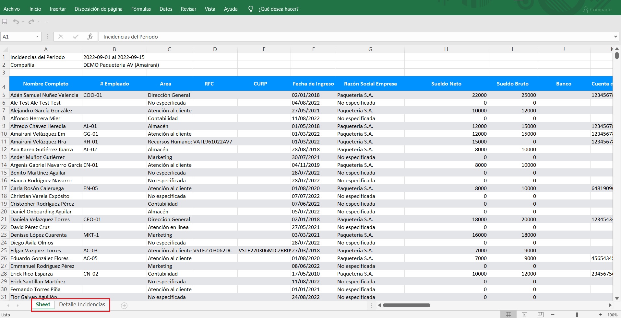Click the Save disk icon
Screen dimensions: 621x318
point(5,22)
